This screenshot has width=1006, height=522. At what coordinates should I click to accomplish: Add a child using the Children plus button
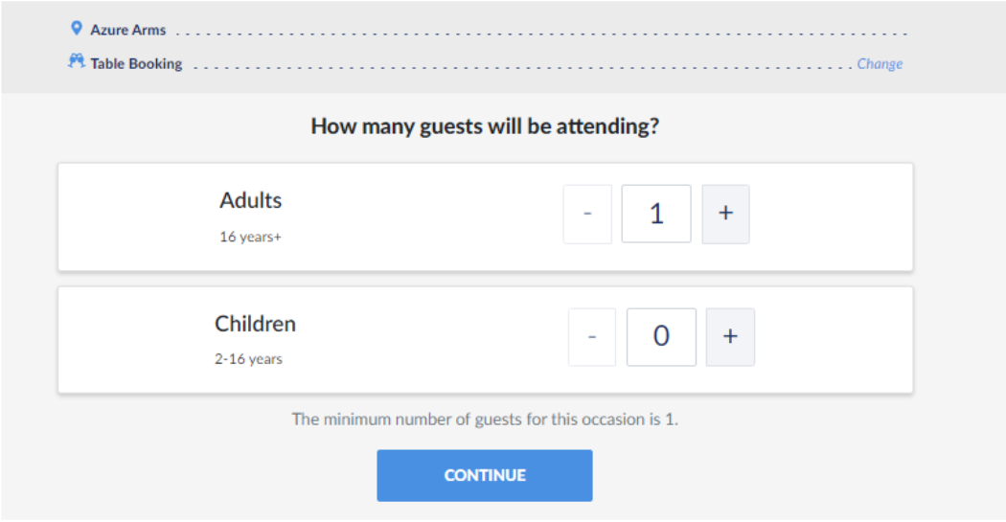point(730,337)
